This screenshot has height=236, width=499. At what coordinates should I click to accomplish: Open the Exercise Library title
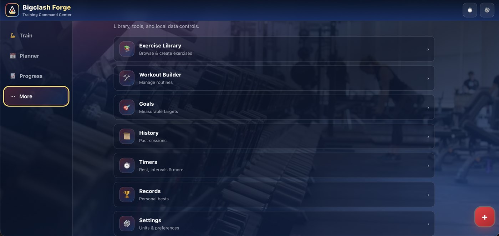[160, 45]
